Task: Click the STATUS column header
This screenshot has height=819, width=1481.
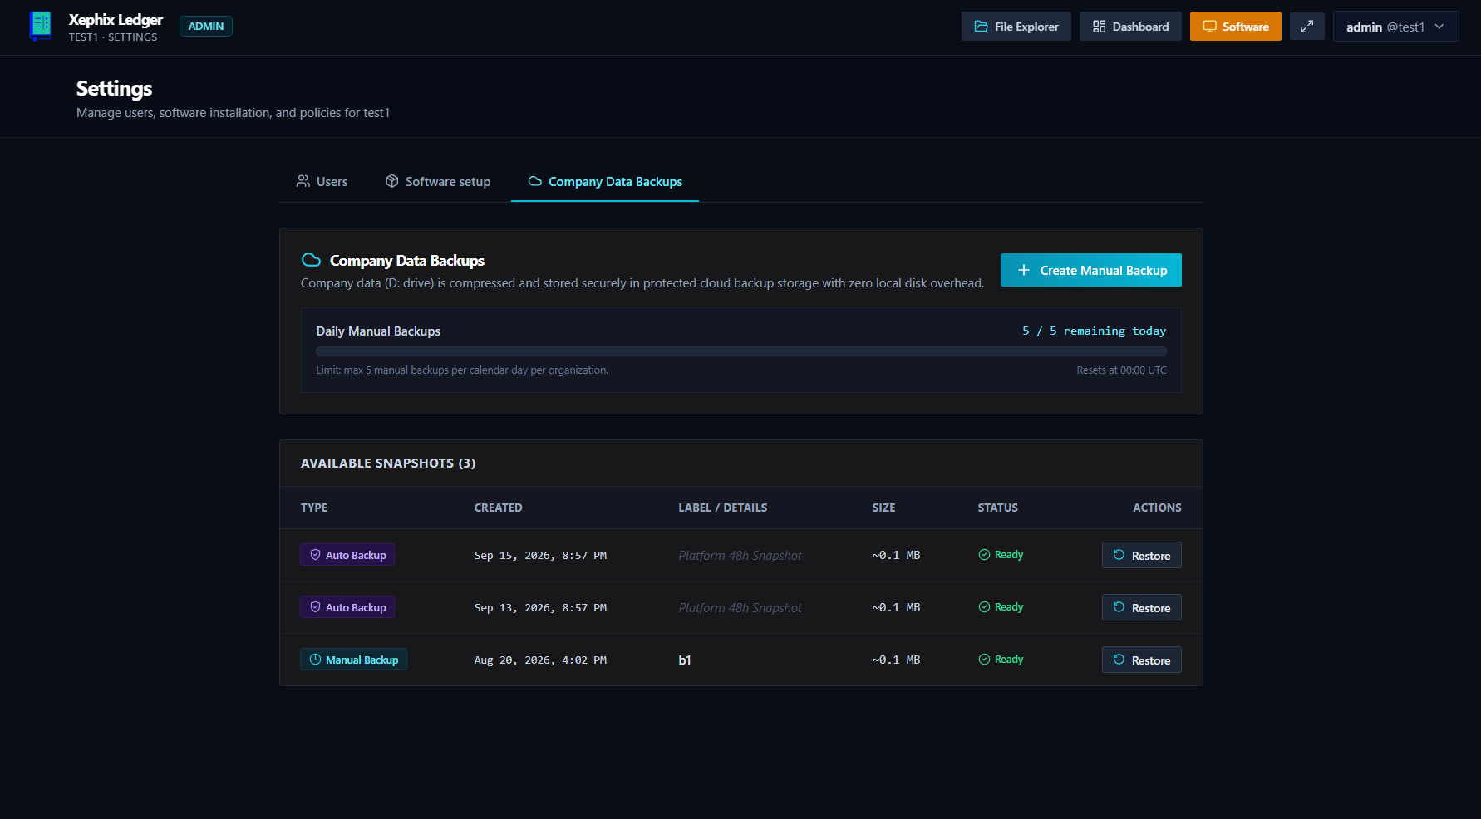Action: click(997, 508)
